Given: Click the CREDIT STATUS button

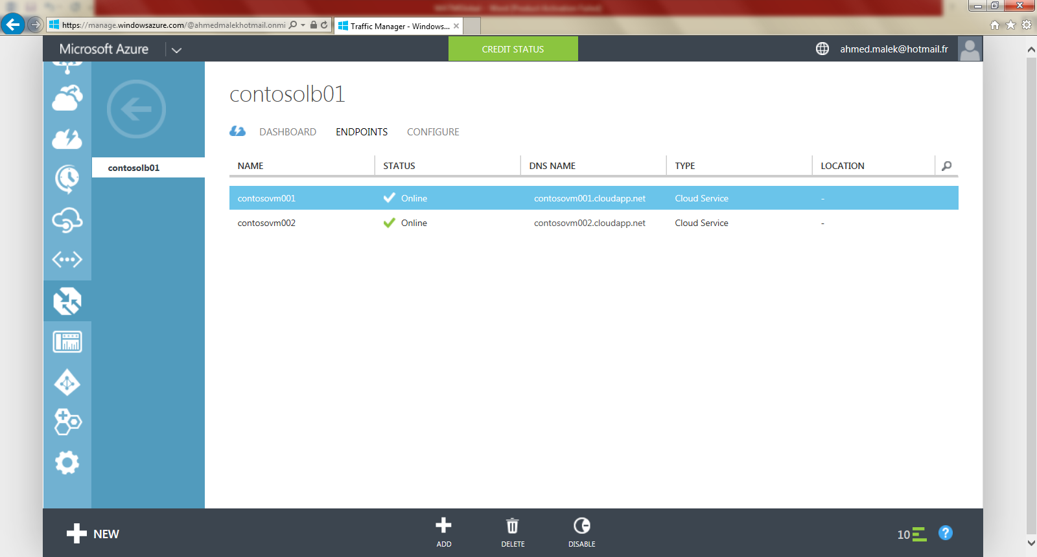Looking at the screenshot, I should [x=513, y=49].
